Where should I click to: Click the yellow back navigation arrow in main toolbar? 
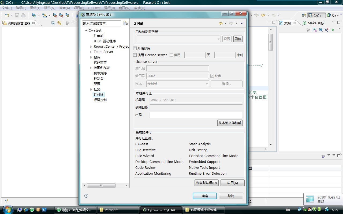tap(263, 15)
